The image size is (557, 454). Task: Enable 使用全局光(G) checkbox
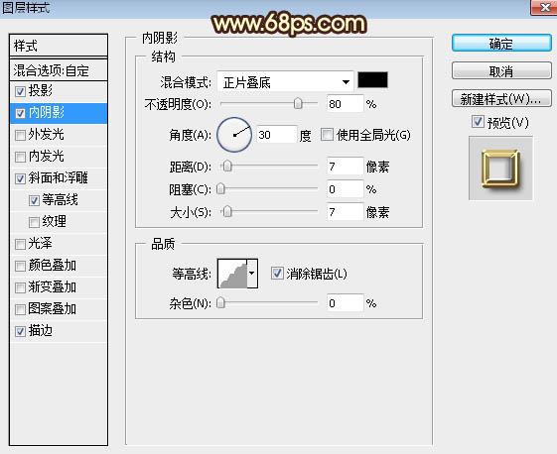pyautogui.click(x=327, y=135)
